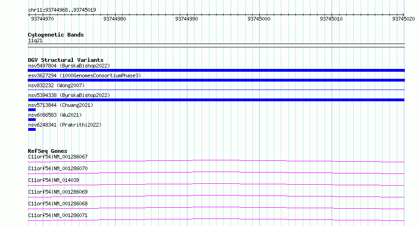Click the magenta intron line of NM_001286069
The height and width of the screenshot is (226, 418).
pos(216,196)
